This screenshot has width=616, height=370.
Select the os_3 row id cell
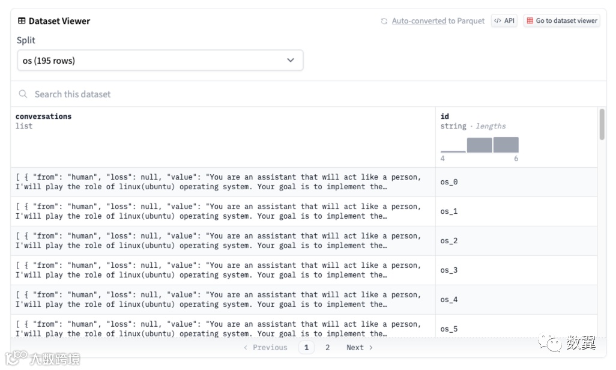point(449,270)
